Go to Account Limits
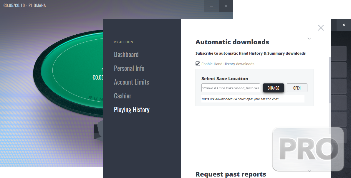 click(x=131, y=82)
